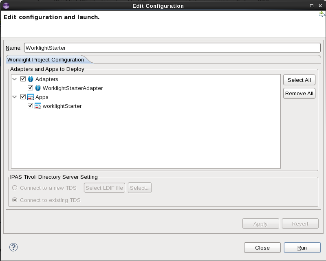This screenshot has height=261, width=326.
Task: Uncheck the Adapters checkbox
Action: coord(23,79)
